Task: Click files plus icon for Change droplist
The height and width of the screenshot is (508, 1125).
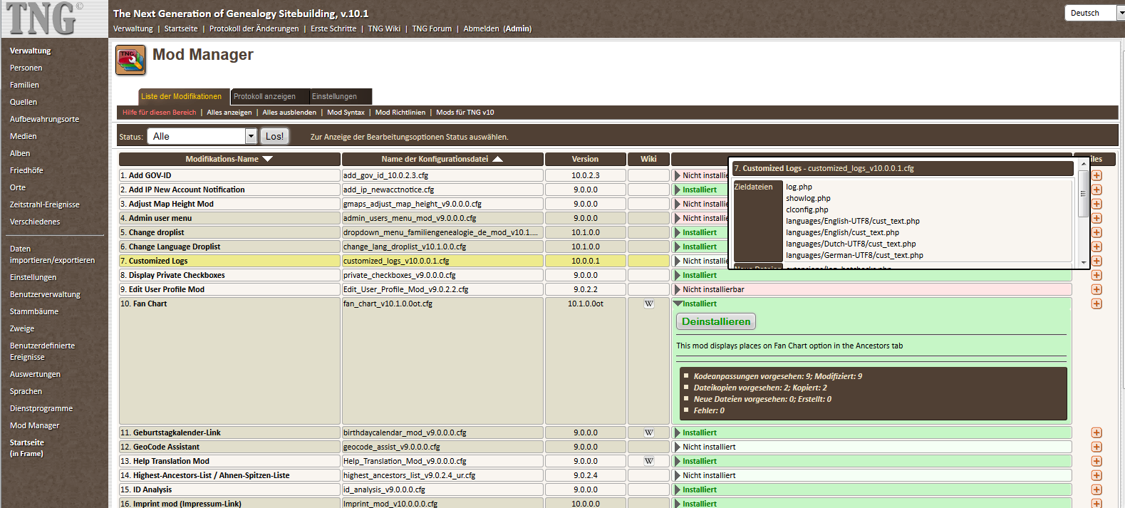Action: [x=1097, y=232]
